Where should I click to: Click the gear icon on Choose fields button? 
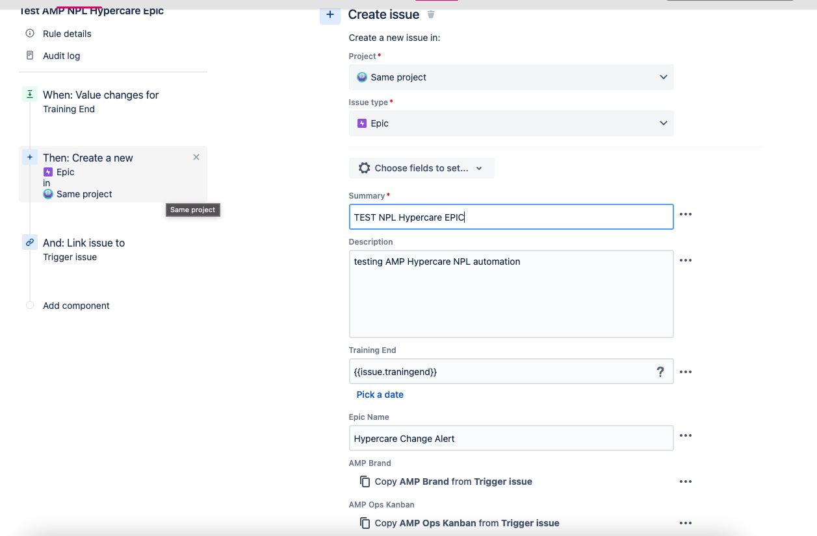pyautogui.click(x=364, y=167)
